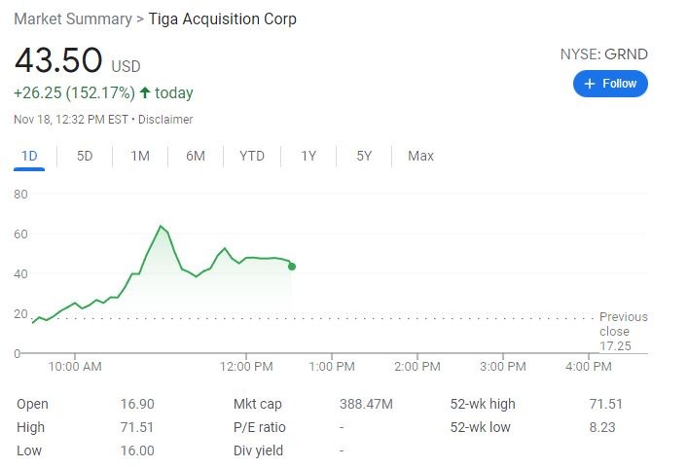Select the 6M range tab
Viewport: 688px width, 468px height.
click(x=196, y=156)
